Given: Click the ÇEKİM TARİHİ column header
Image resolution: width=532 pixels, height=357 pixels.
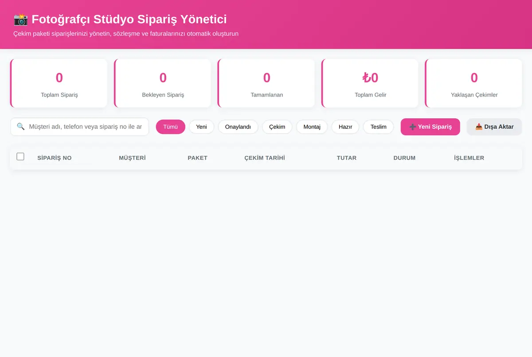Looking at the screenshot, I should 265,158.
